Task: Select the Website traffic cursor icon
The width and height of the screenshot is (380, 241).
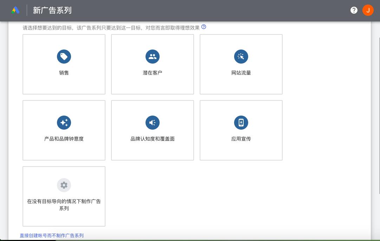Action: [241, 57]
